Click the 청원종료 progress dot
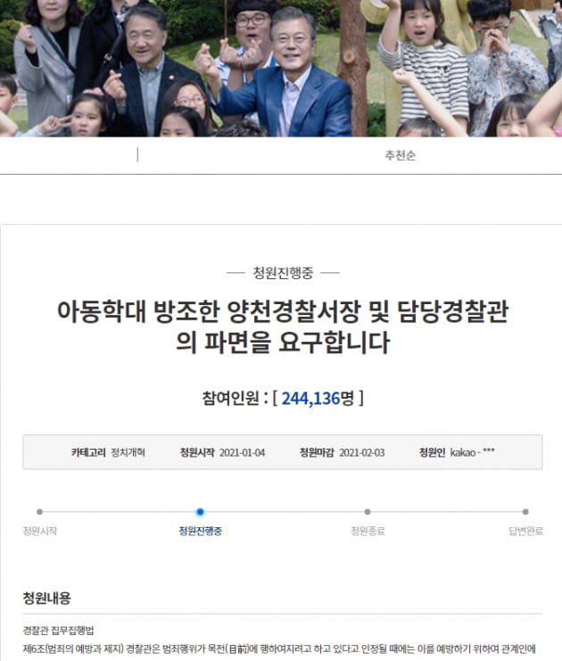This screenshot has height=661, width=562. coord(368,512)
